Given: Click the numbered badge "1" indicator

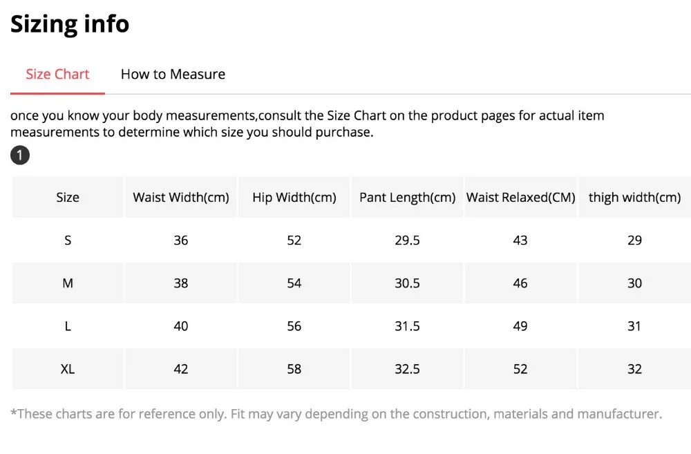Looking at the screenshot, I should click(19, 155).
